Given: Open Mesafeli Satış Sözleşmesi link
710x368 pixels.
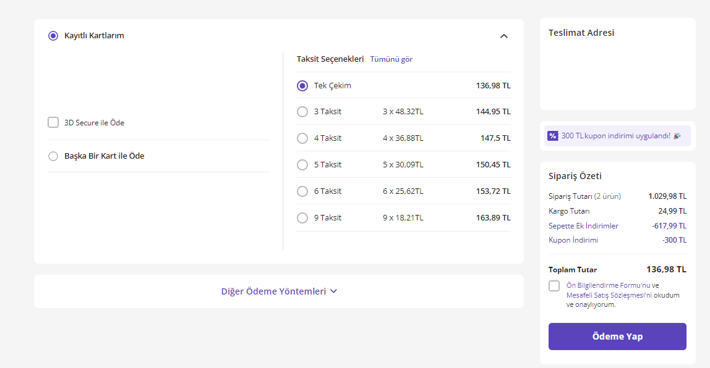Looking at the screenshot, I should coord(605,295).
